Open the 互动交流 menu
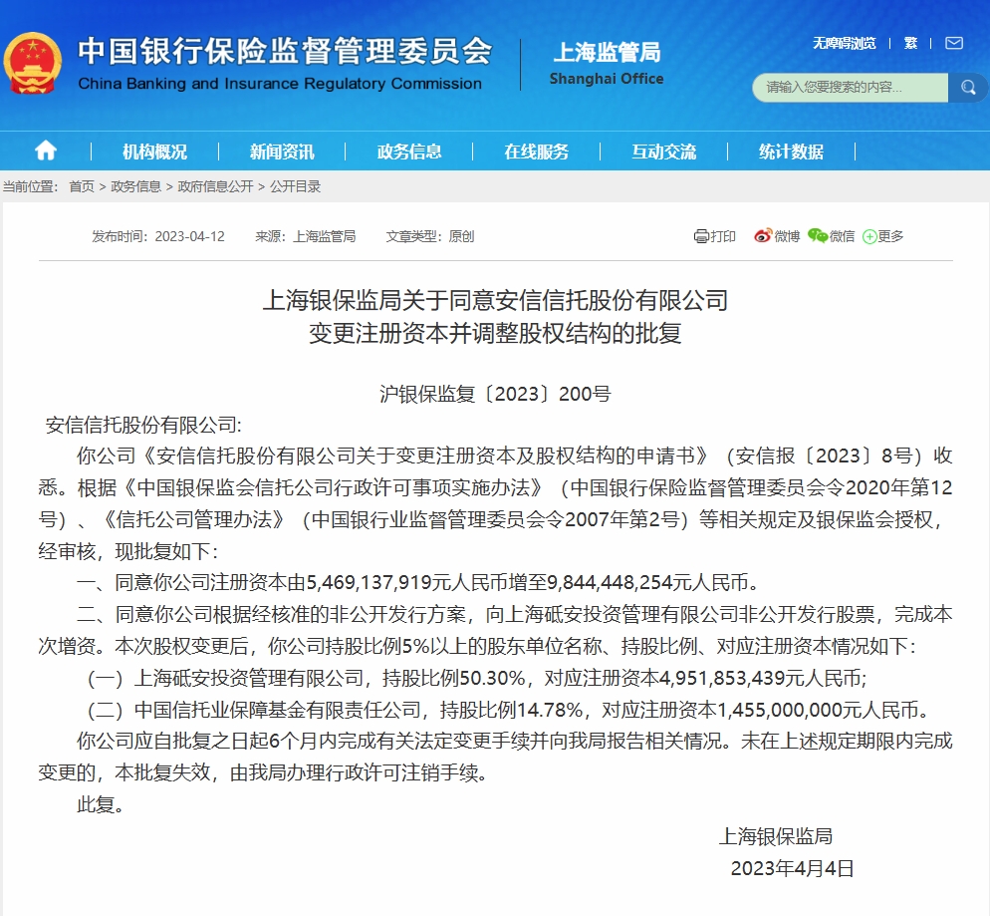Viewport: 990px width, 916px height. (665, 151)
